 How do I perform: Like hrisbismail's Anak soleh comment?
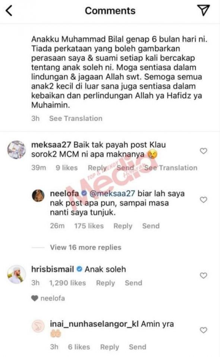204,276
